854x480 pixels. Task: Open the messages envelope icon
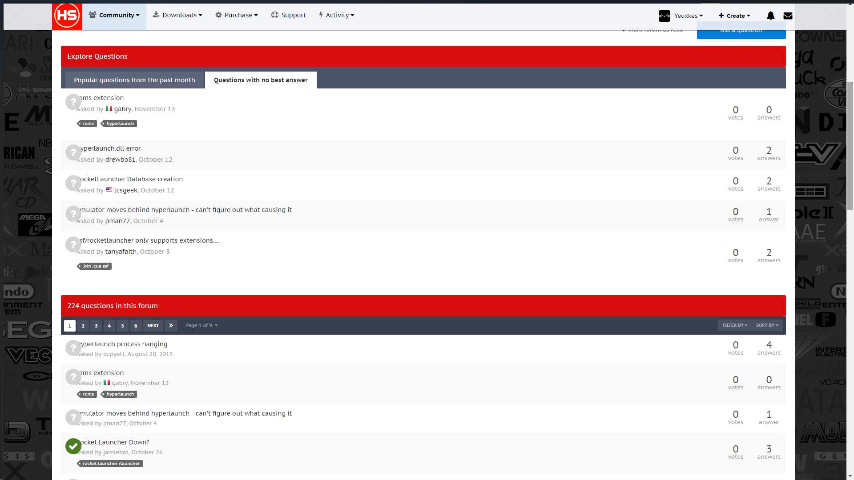pyautogui.click(x=788, y=16)
